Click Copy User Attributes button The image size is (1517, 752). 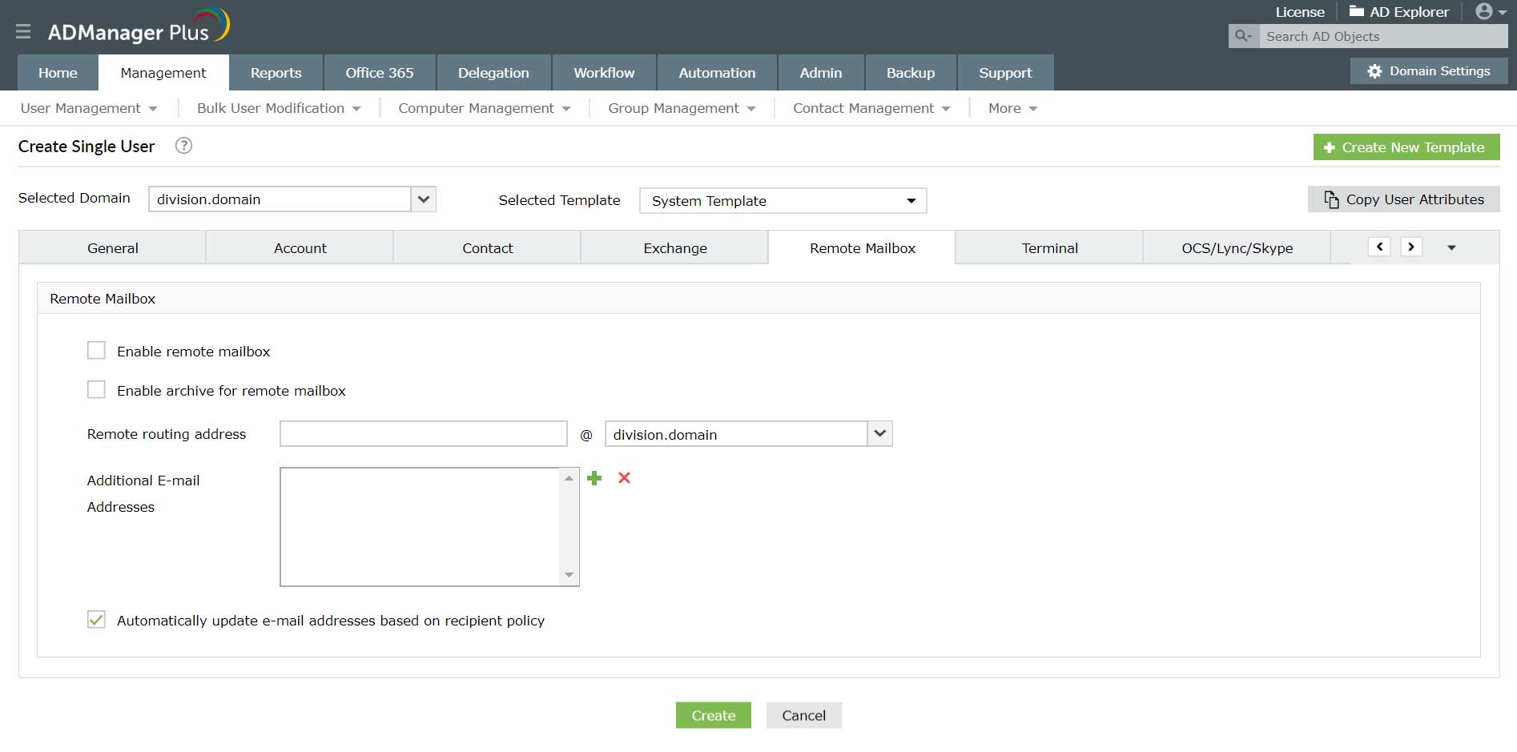[1404, 199]
